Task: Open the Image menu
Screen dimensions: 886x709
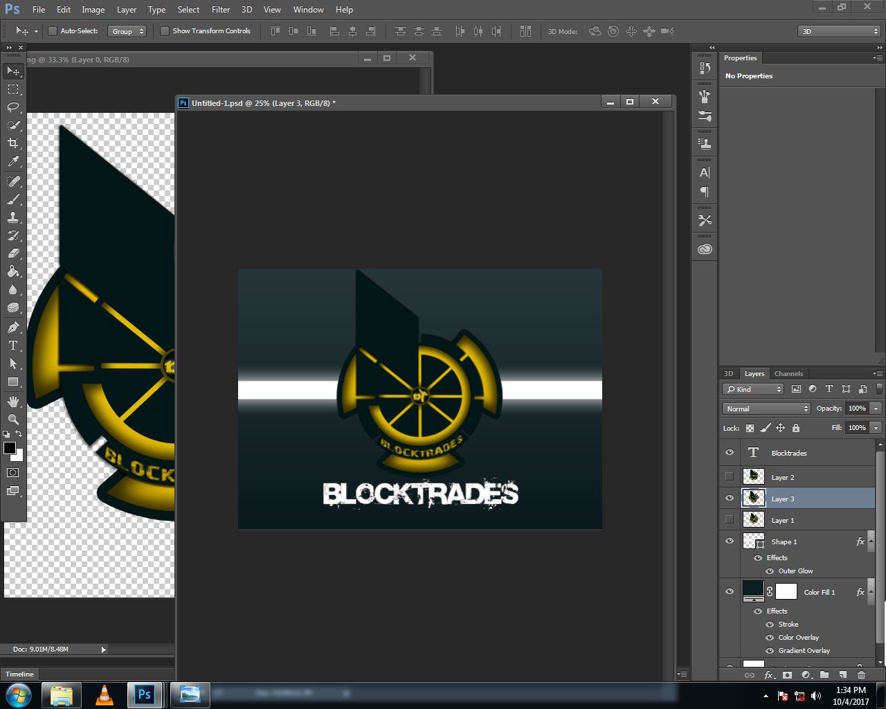Action: point(93,10)
